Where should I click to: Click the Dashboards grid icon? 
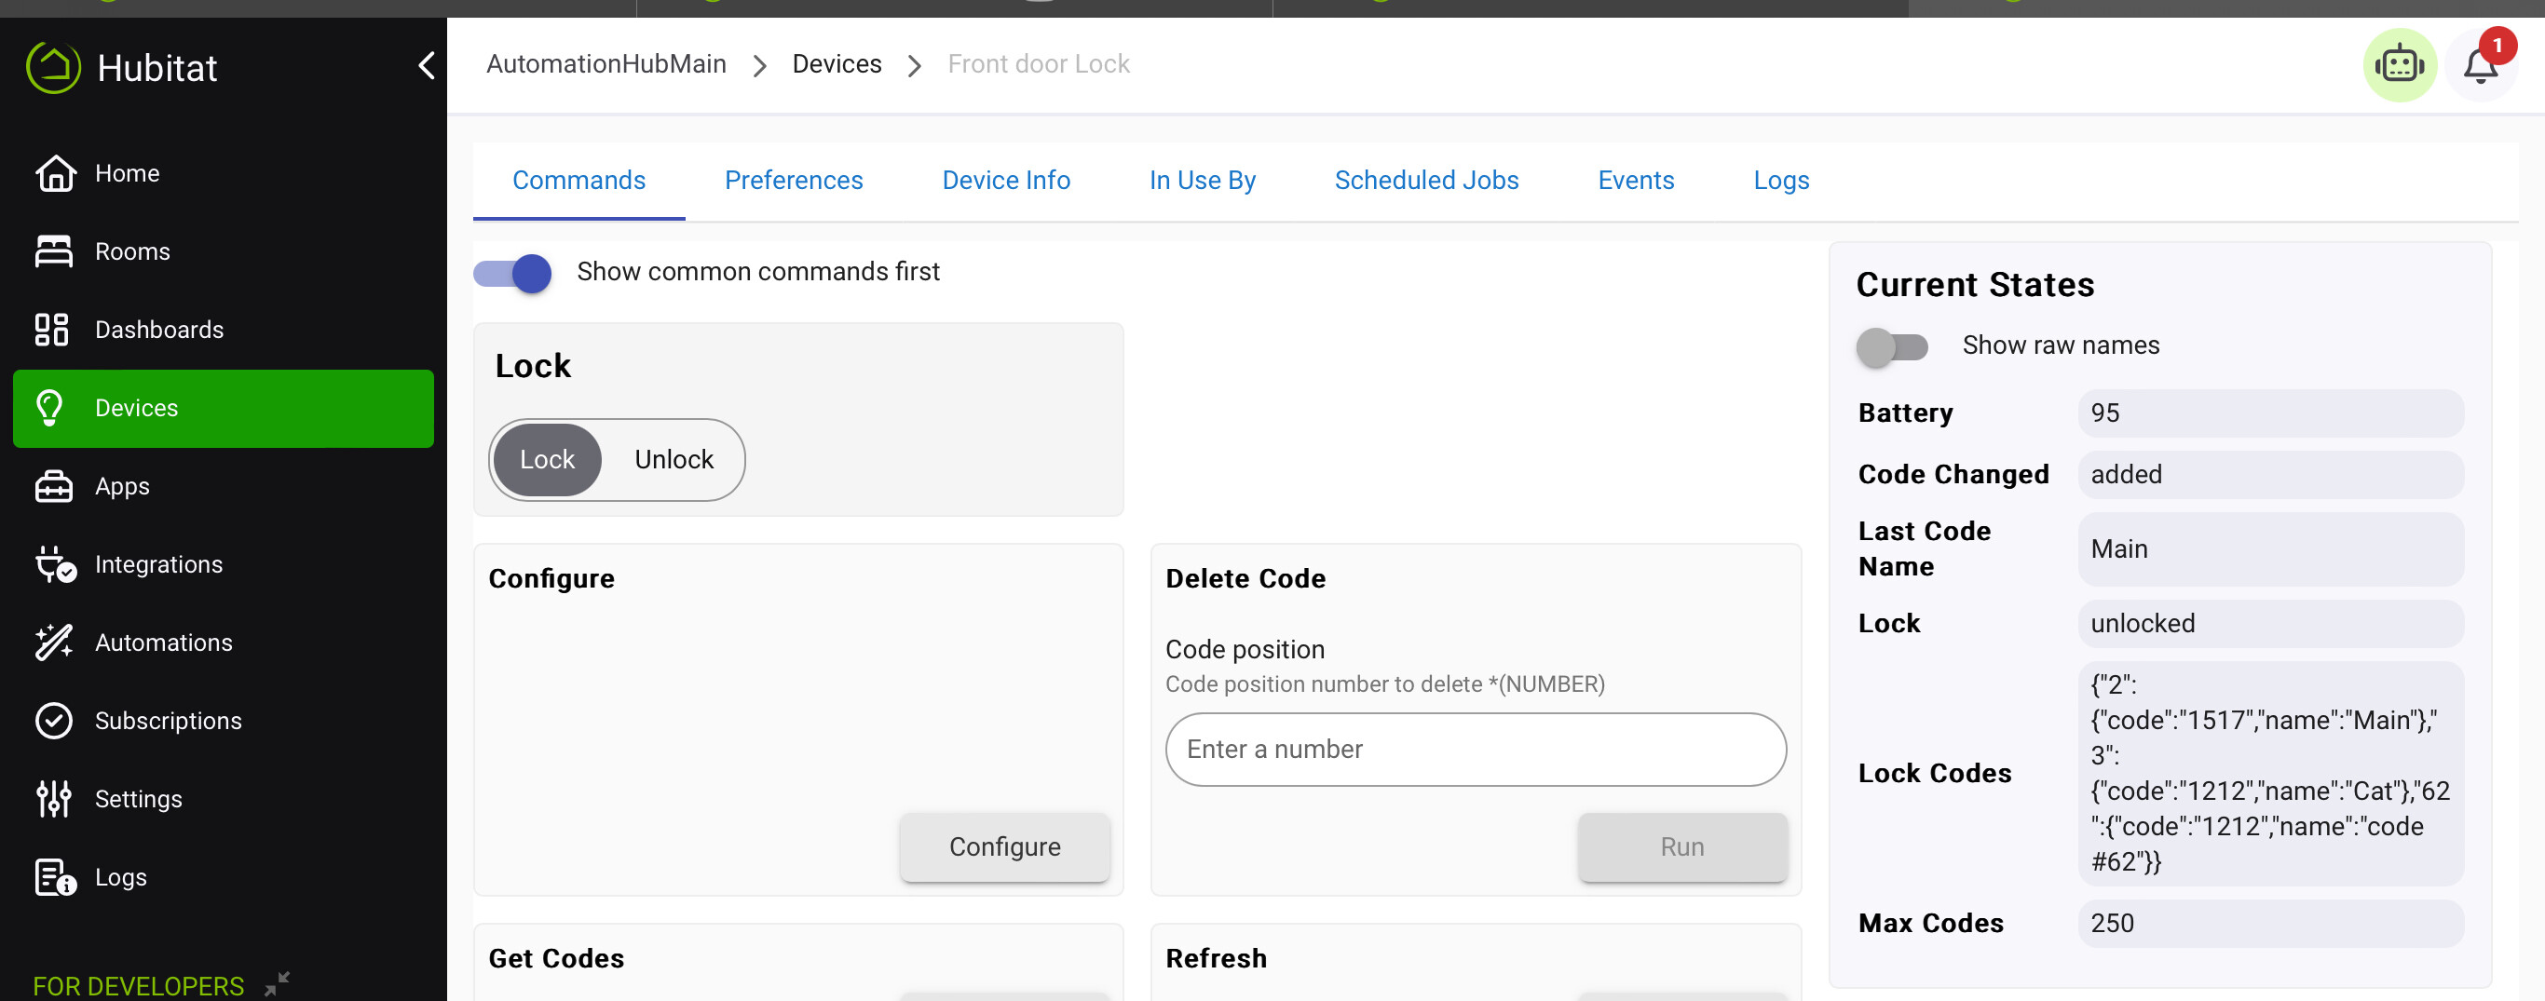(51, 330)
